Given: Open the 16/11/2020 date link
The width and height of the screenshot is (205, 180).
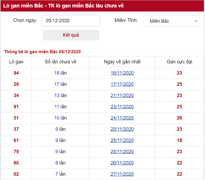Looking at the screenshot, I should 122,73.
